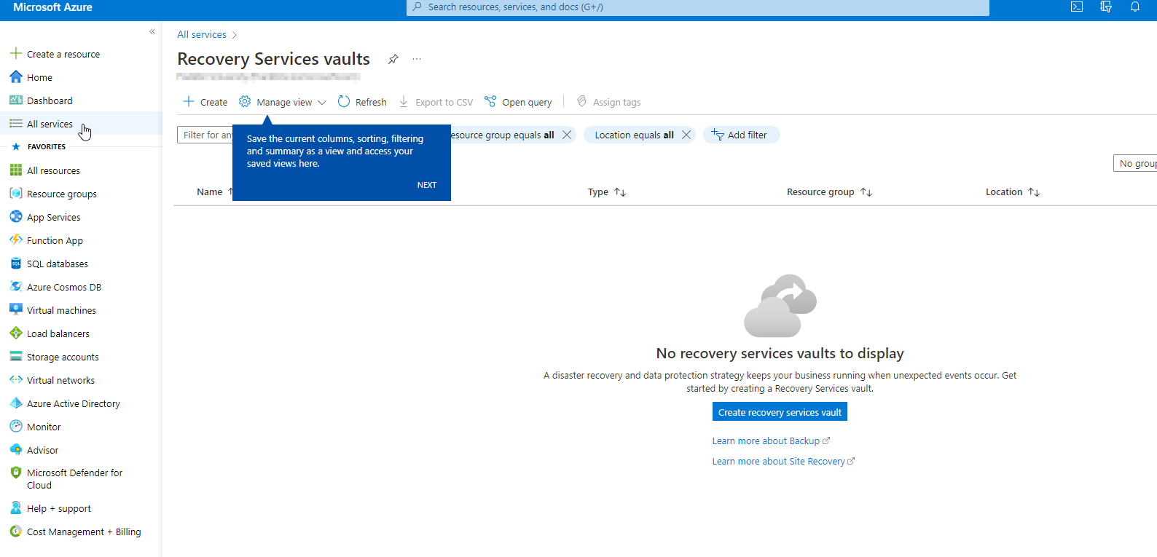Click Refresh in the toolbar
This screenshot has width=1157, height=557.
(362, 102)
